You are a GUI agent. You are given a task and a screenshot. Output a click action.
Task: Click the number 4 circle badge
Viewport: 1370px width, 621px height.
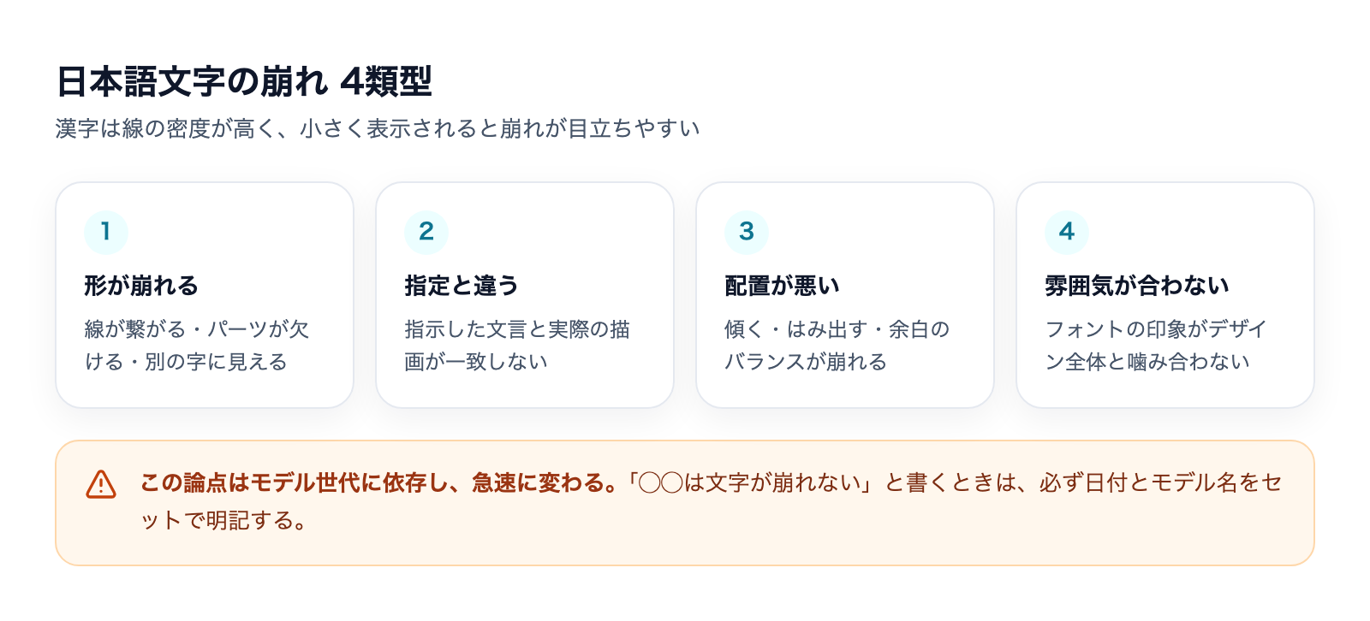tap(1067, 232)
